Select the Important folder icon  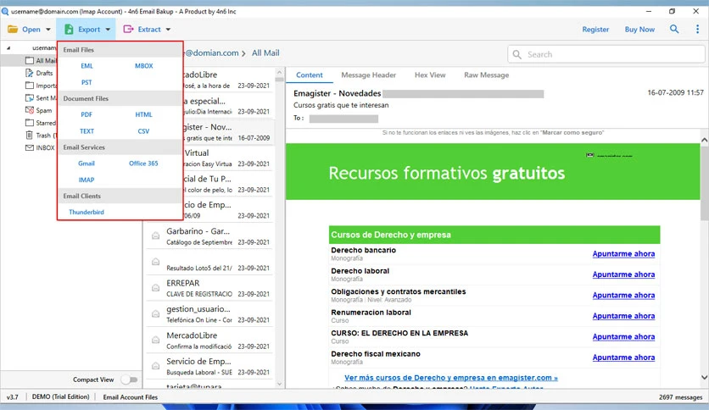(30, 86)
